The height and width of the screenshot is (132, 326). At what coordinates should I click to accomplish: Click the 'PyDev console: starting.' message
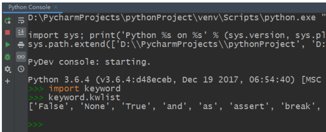point(89,62)
